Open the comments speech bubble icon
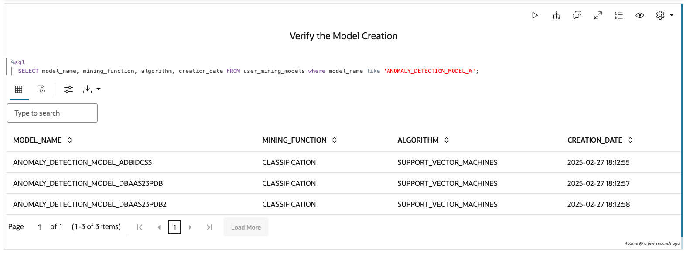 point(577,15)
